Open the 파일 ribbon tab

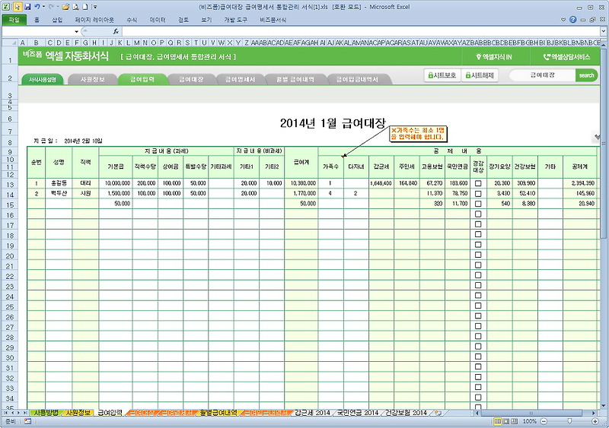(x=14, y=20)
